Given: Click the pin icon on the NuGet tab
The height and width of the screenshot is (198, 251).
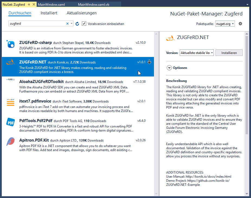Looking at the screenshot, I should click(30, 4).
